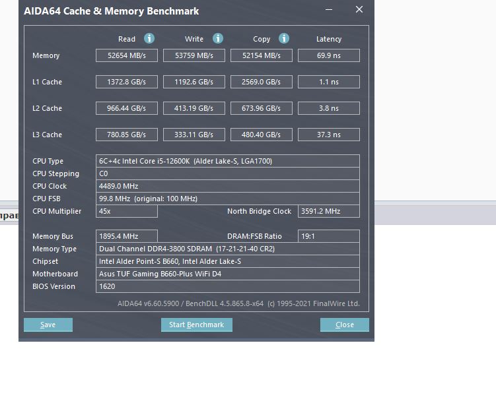This screenshot has width=496, height=407.
Task: Click the Write column header
Action: (x=194, y=39)
